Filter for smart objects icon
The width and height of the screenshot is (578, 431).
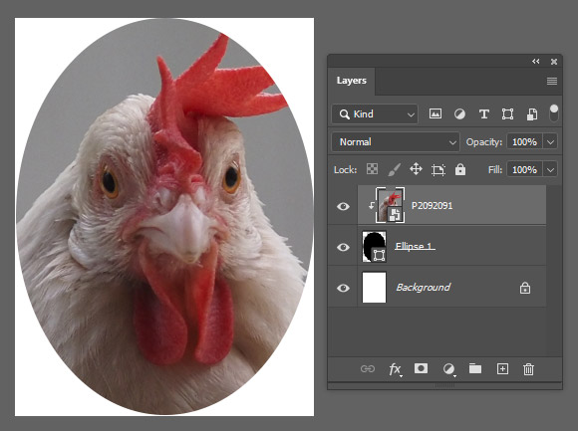coord(531,114)
